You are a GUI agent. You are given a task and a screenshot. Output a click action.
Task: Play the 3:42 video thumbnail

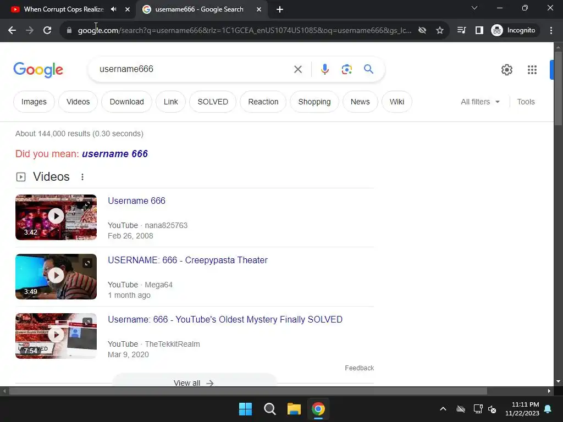click(x=56, y=217)
